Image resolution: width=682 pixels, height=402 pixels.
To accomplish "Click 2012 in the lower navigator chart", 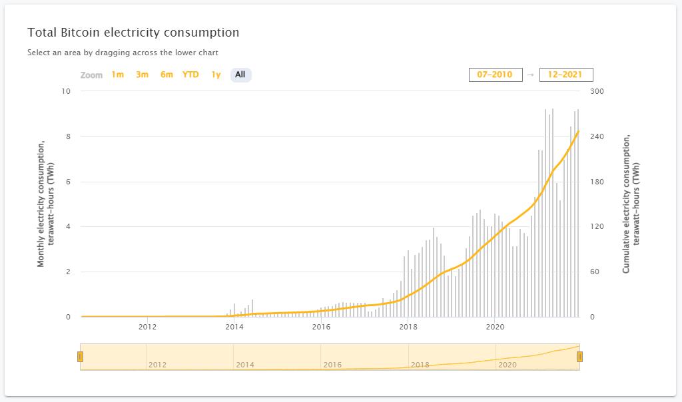I will tap(158, 365).
